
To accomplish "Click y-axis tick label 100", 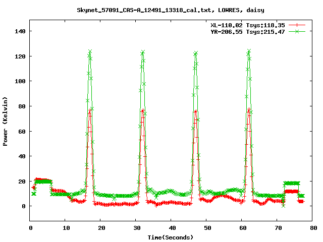I will click(20, 81).
